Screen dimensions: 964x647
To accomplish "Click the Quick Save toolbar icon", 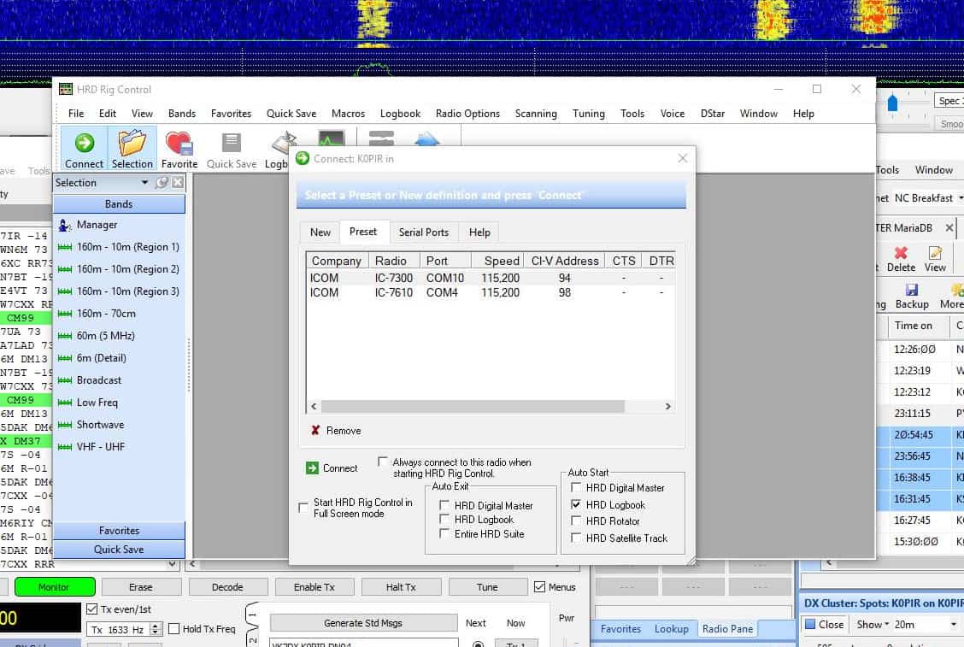I will [x=231, y=143].
